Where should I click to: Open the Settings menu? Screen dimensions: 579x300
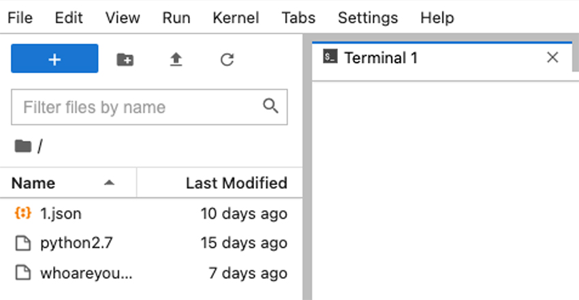[x=367, y=18]
